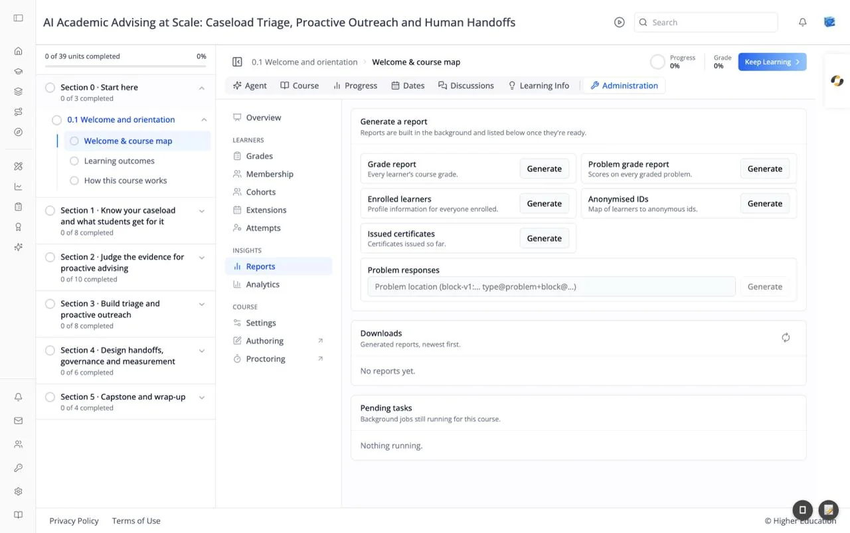Open Authoring under Course
The image size is (850, 533).
(x=279, y=341)
